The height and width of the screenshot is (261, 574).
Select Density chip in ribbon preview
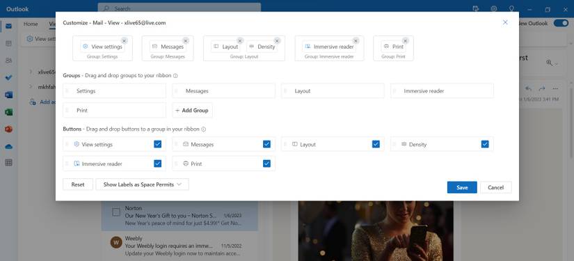point(262,47)
